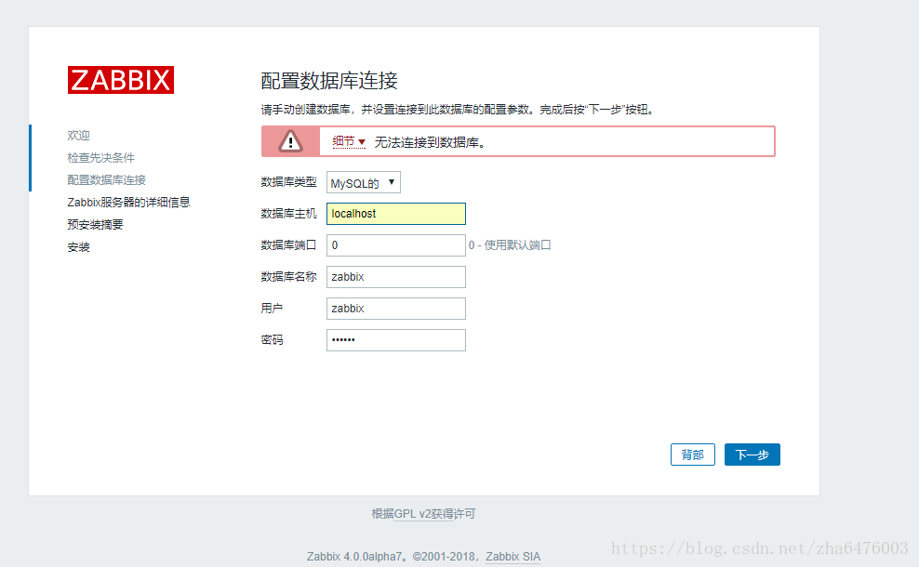
Task: Click the 配置数据库连接 page heading
Action: pyautogui.click(x=329, y=81)
